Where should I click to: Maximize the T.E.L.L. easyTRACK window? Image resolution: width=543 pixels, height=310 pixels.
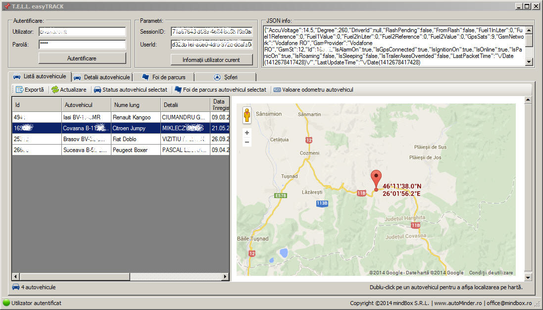click(527, 6)
